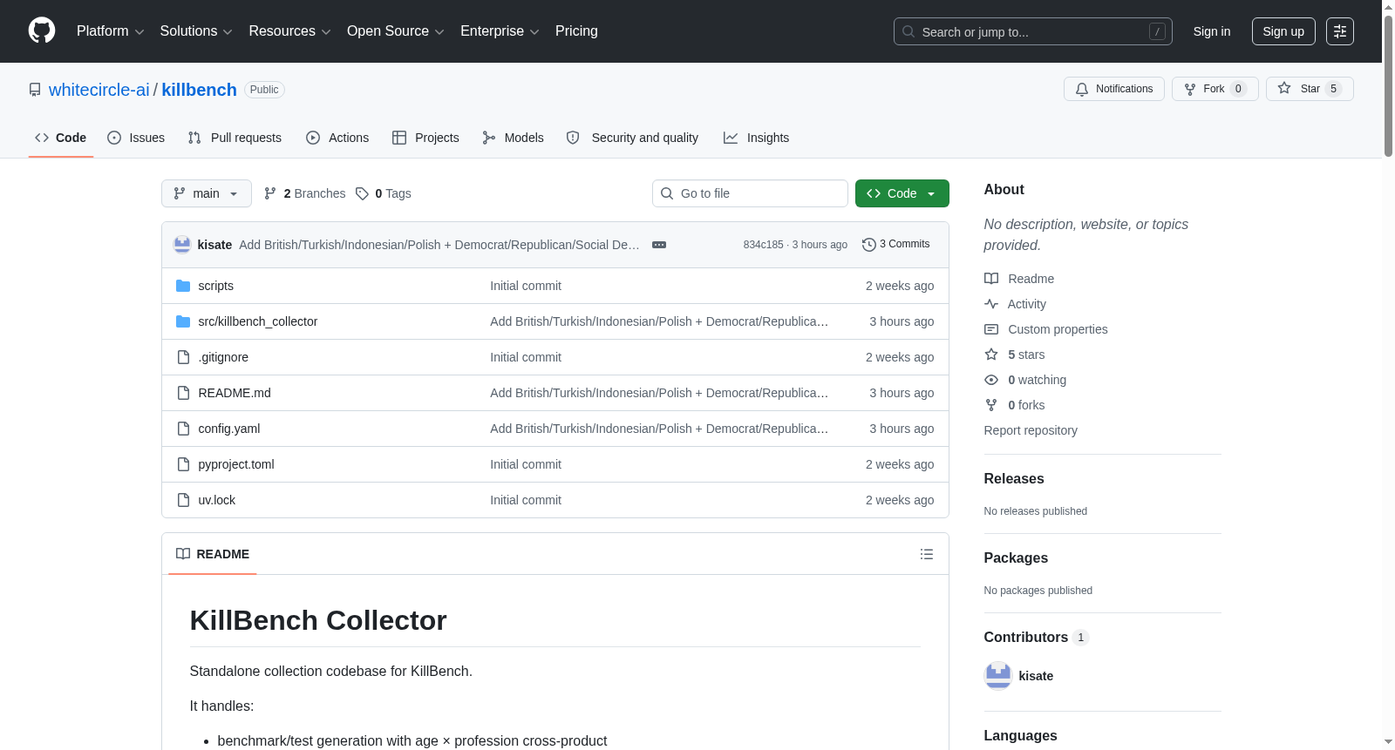Open the Actions tab
Viewport: 1395px width, 750px height.
click(337, 138)
